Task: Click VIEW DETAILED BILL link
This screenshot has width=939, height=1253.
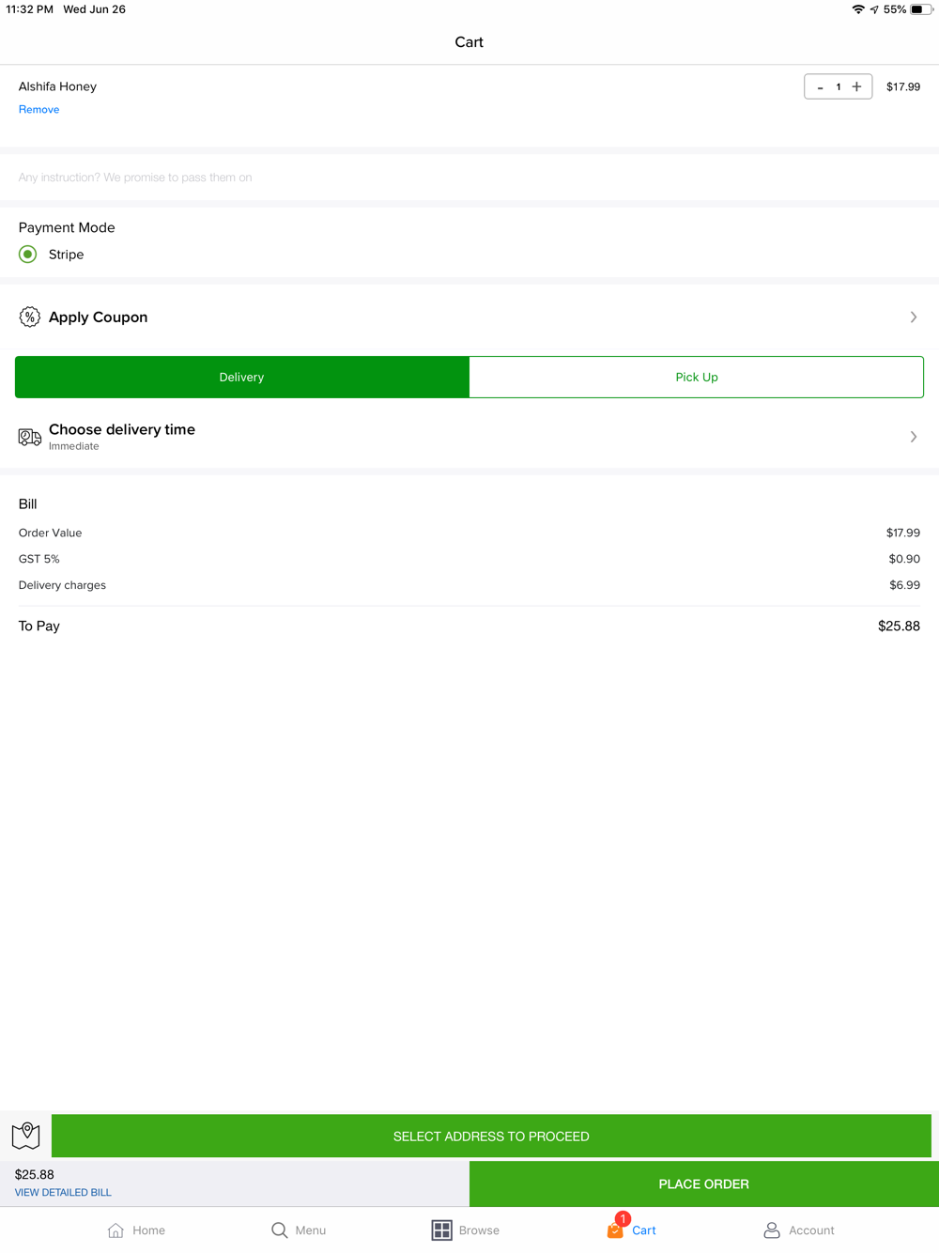Action: (63, 1193)
